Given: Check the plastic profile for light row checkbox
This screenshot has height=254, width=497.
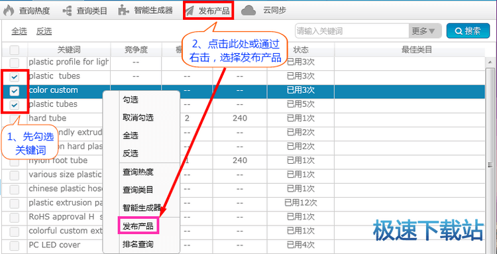Looking at the screenshot, I should pyautogui.click(x=15, y=62).
